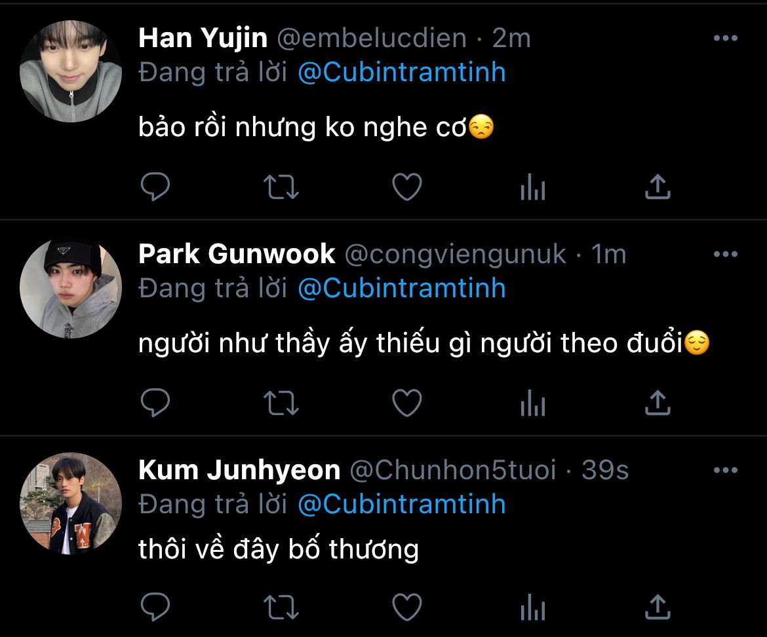767x637 pixels.
Task: Open more options on Kum Junhyeon's tweet
Action: pos(725,470)
